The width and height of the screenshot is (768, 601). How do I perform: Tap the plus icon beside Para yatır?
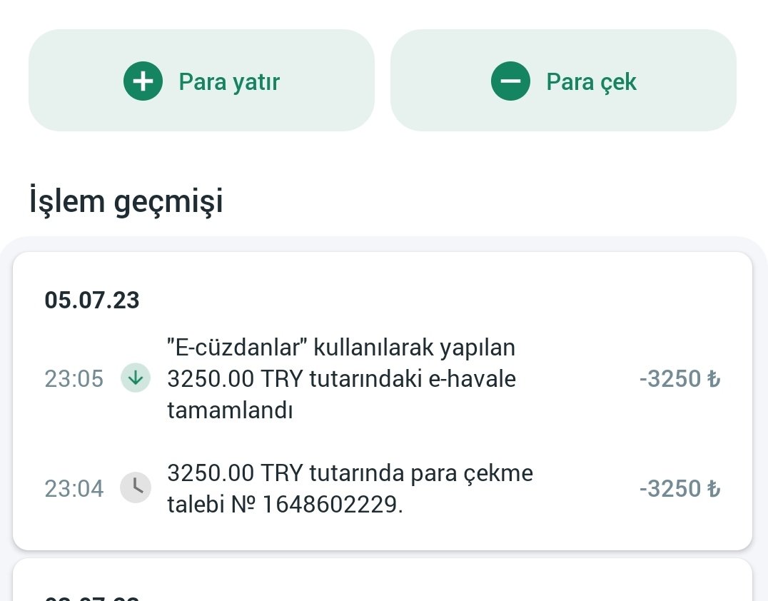(143, 81)
